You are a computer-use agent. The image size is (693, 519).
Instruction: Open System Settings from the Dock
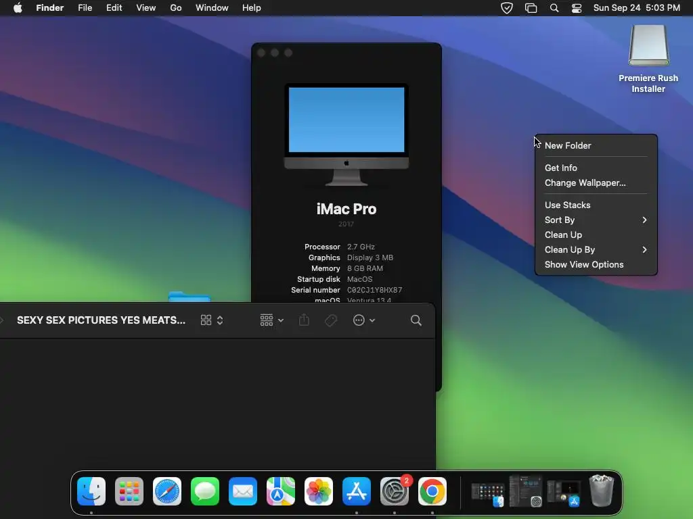(x=395, y=491)
